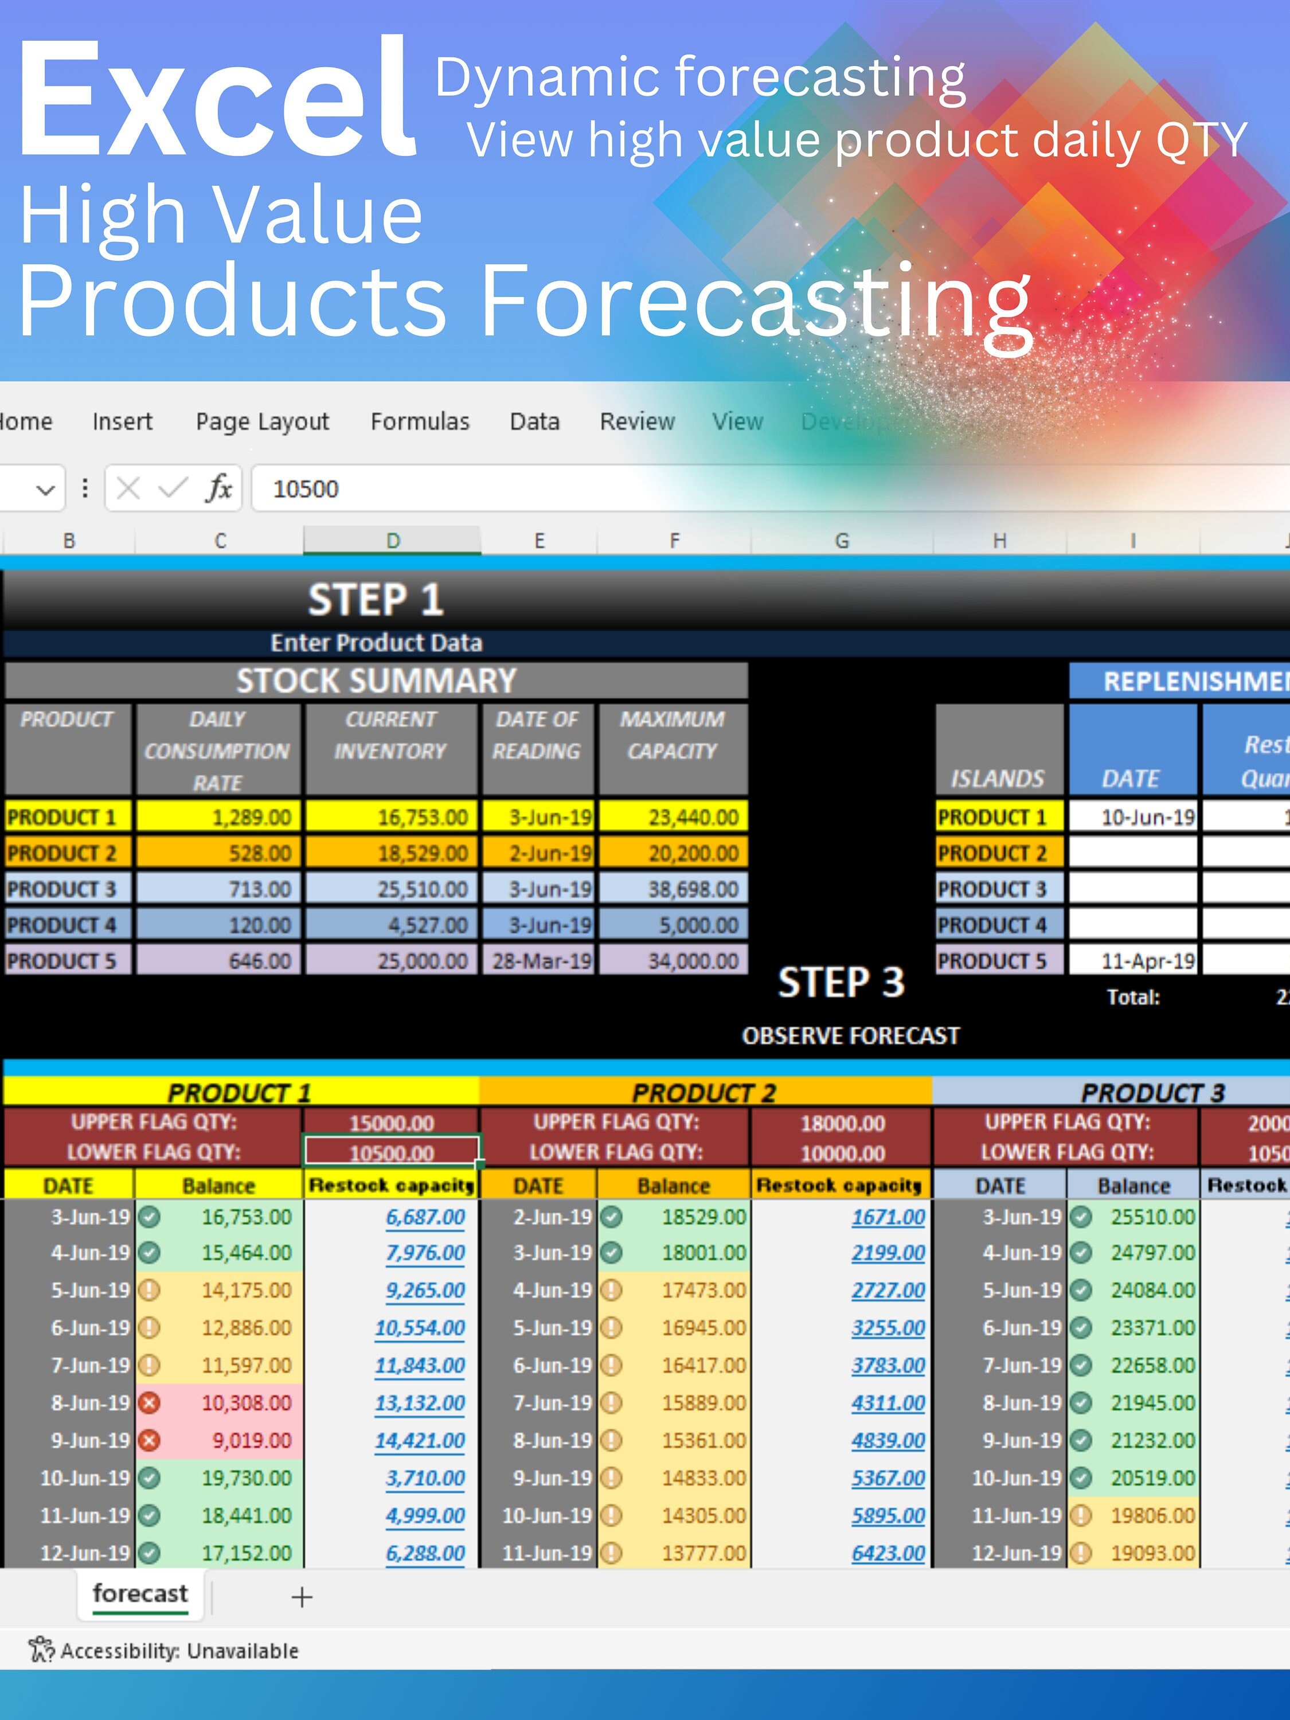Click the green check status icon beside 16,753.00

[x=148, y=1217]
